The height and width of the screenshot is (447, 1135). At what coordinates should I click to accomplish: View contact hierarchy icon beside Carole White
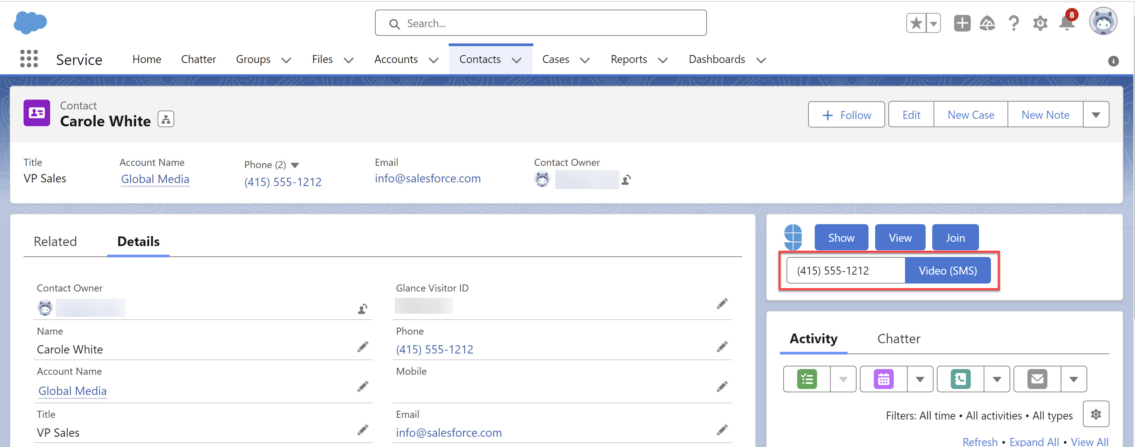coord(166,119)
